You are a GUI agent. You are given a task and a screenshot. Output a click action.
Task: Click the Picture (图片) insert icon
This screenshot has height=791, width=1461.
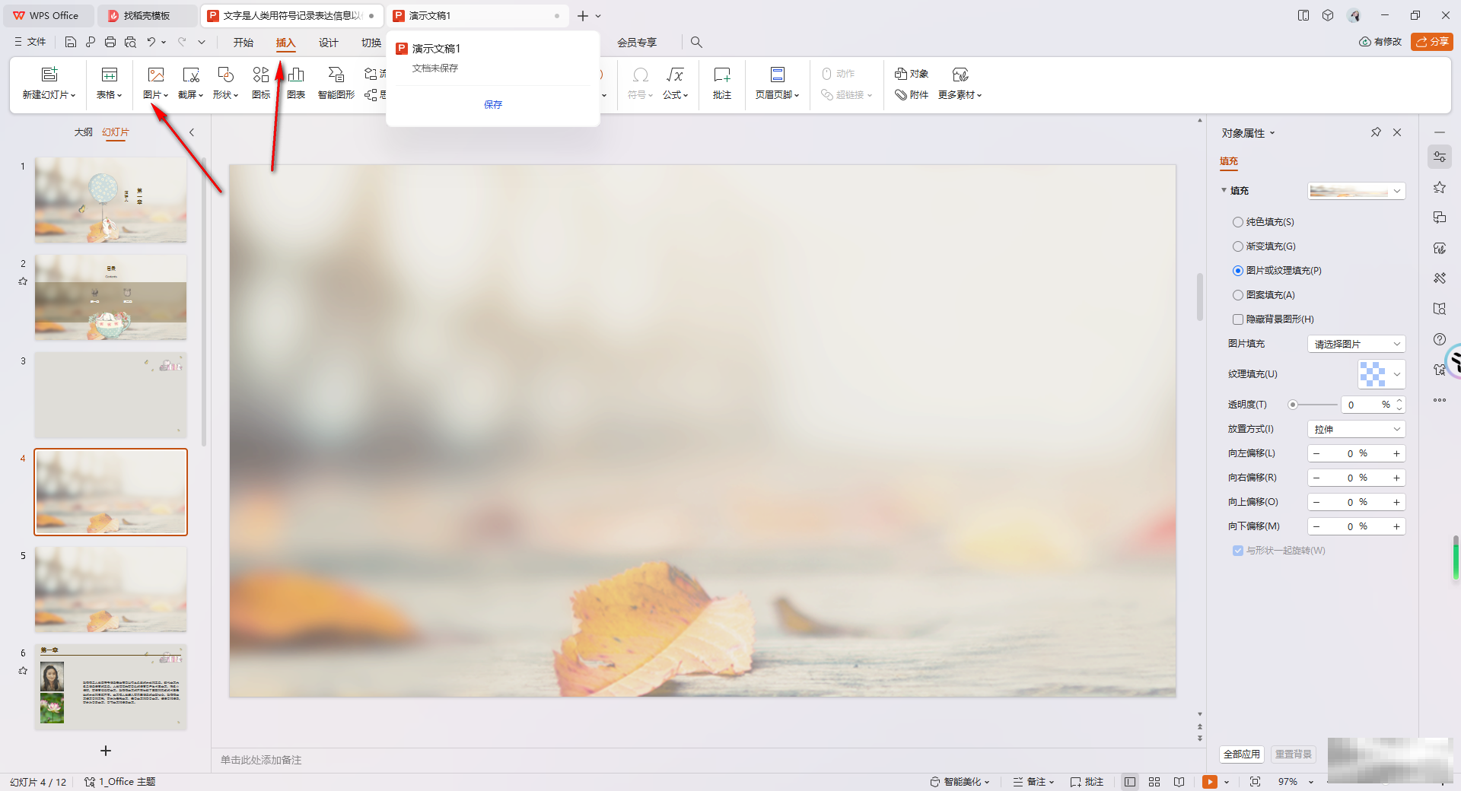[x=156, y=75]
